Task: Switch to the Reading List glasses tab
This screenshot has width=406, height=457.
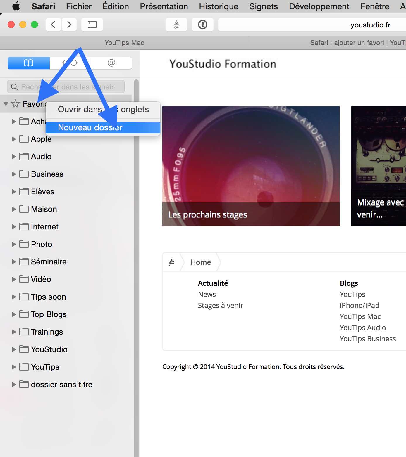Action: coord(70,63)
